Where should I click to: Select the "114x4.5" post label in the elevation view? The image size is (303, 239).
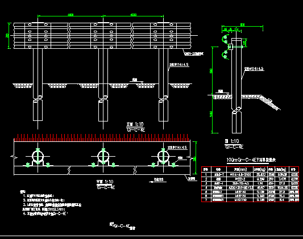pyautogui.click(x=179, y=65)
